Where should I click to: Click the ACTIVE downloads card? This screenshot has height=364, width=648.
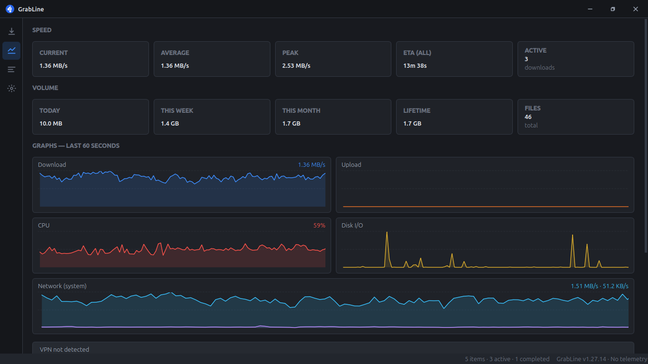(576, 59)
